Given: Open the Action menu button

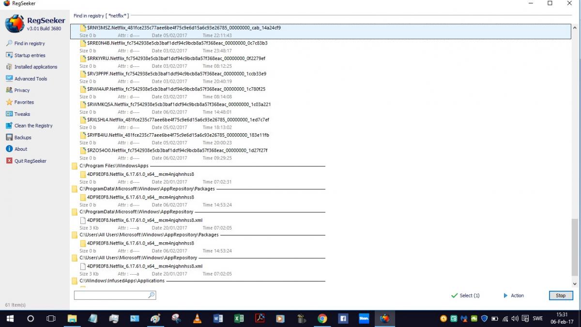Looking at the screenshot, I should [x=514, y=296].
